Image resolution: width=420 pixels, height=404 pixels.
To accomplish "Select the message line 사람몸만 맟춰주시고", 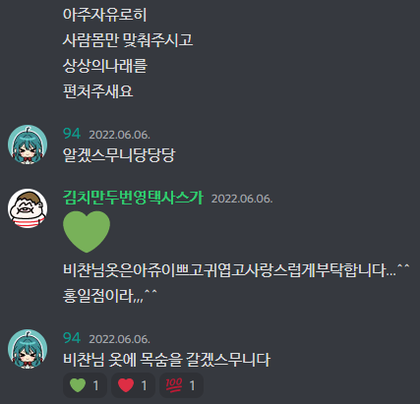I will click(128, 40).
